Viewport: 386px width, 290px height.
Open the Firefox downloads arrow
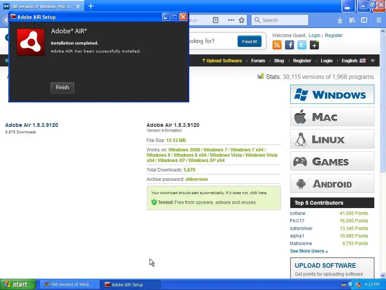(340, 20)
